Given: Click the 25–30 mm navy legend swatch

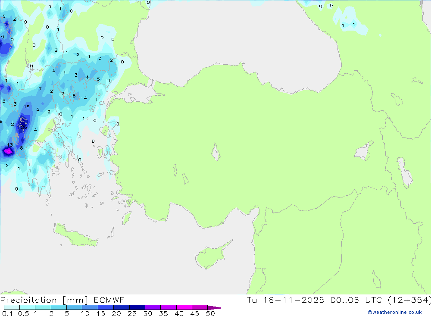Looking at the screenshot, I should click(x=137, y=307).
